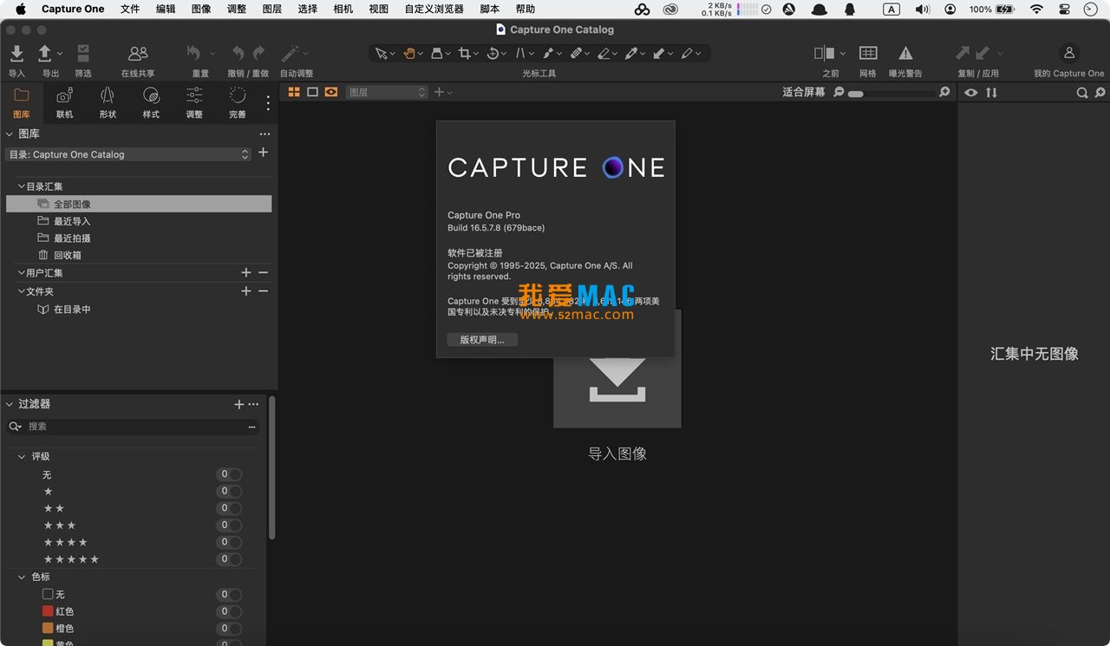The width and height of the screenshot is (1110, 646).
Task: Click the Wi-Fi icon in menu bar
Action: 1037,9
